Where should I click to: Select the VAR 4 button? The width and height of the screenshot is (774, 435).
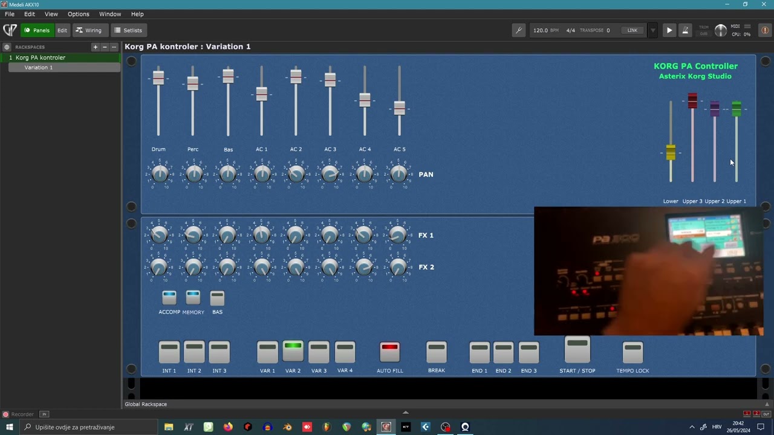click(345, 352)
